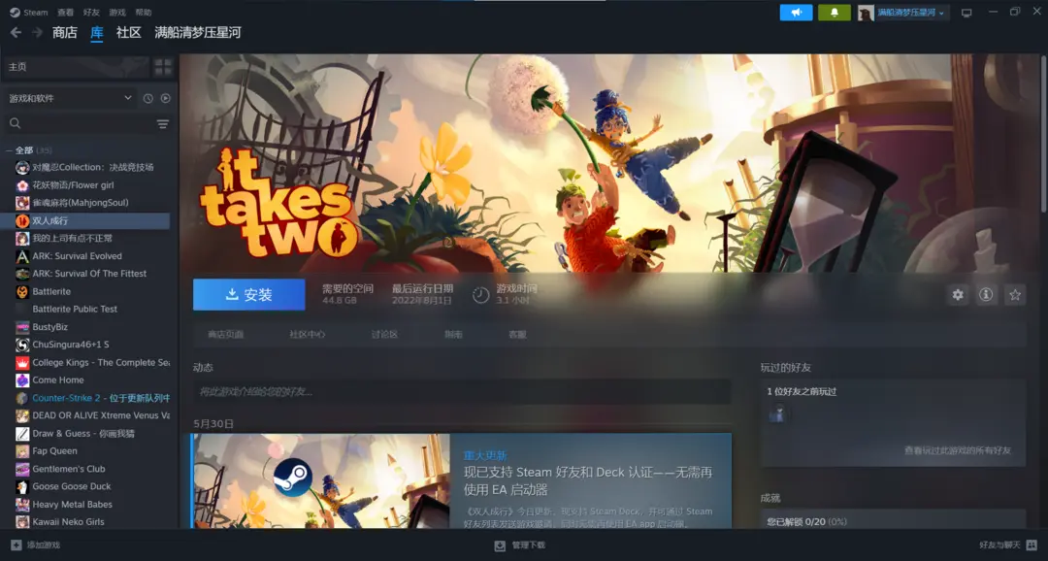The image size is (1048, 561).
Task: Click the blue 安装 install button
Action: (249, 294)
